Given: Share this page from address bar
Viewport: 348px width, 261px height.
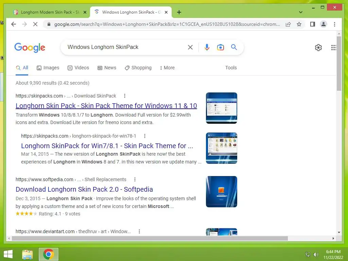Looking at the screenshot, I should coord(288,24).
